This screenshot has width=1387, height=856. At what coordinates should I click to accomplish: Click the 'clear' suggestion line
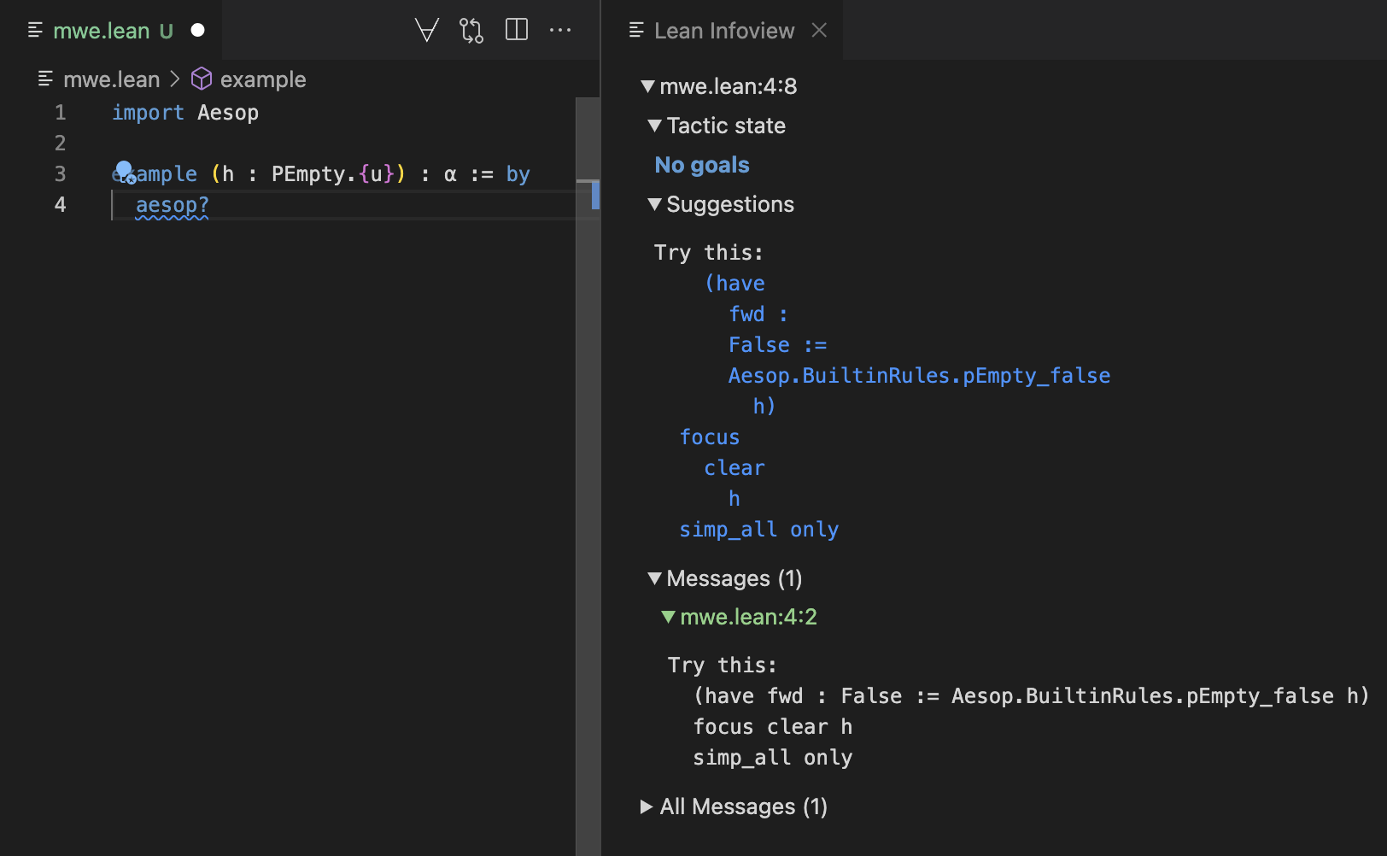(734, 468)
